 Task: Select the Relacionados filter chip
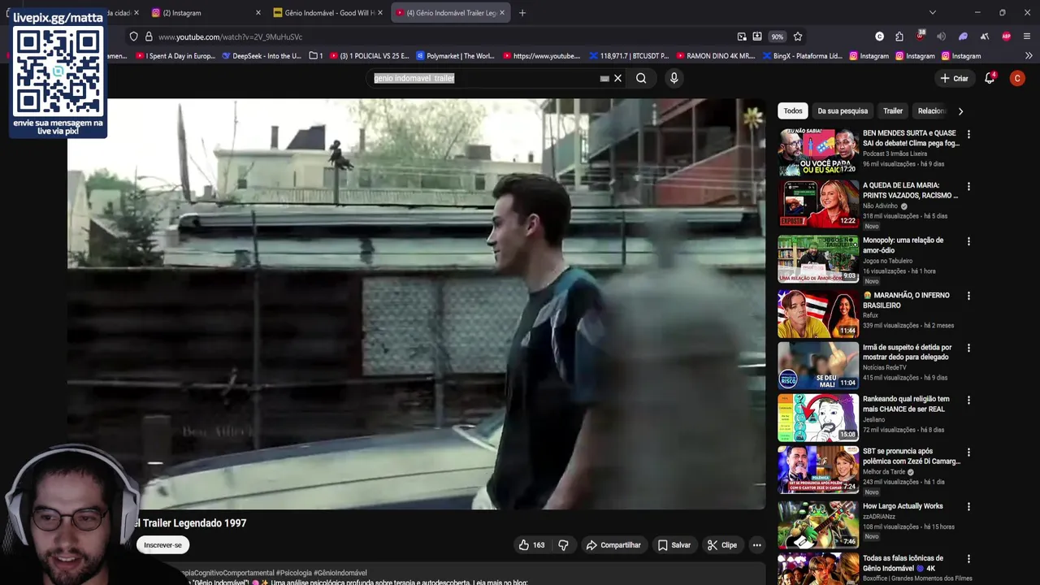(x=932, y=110)
